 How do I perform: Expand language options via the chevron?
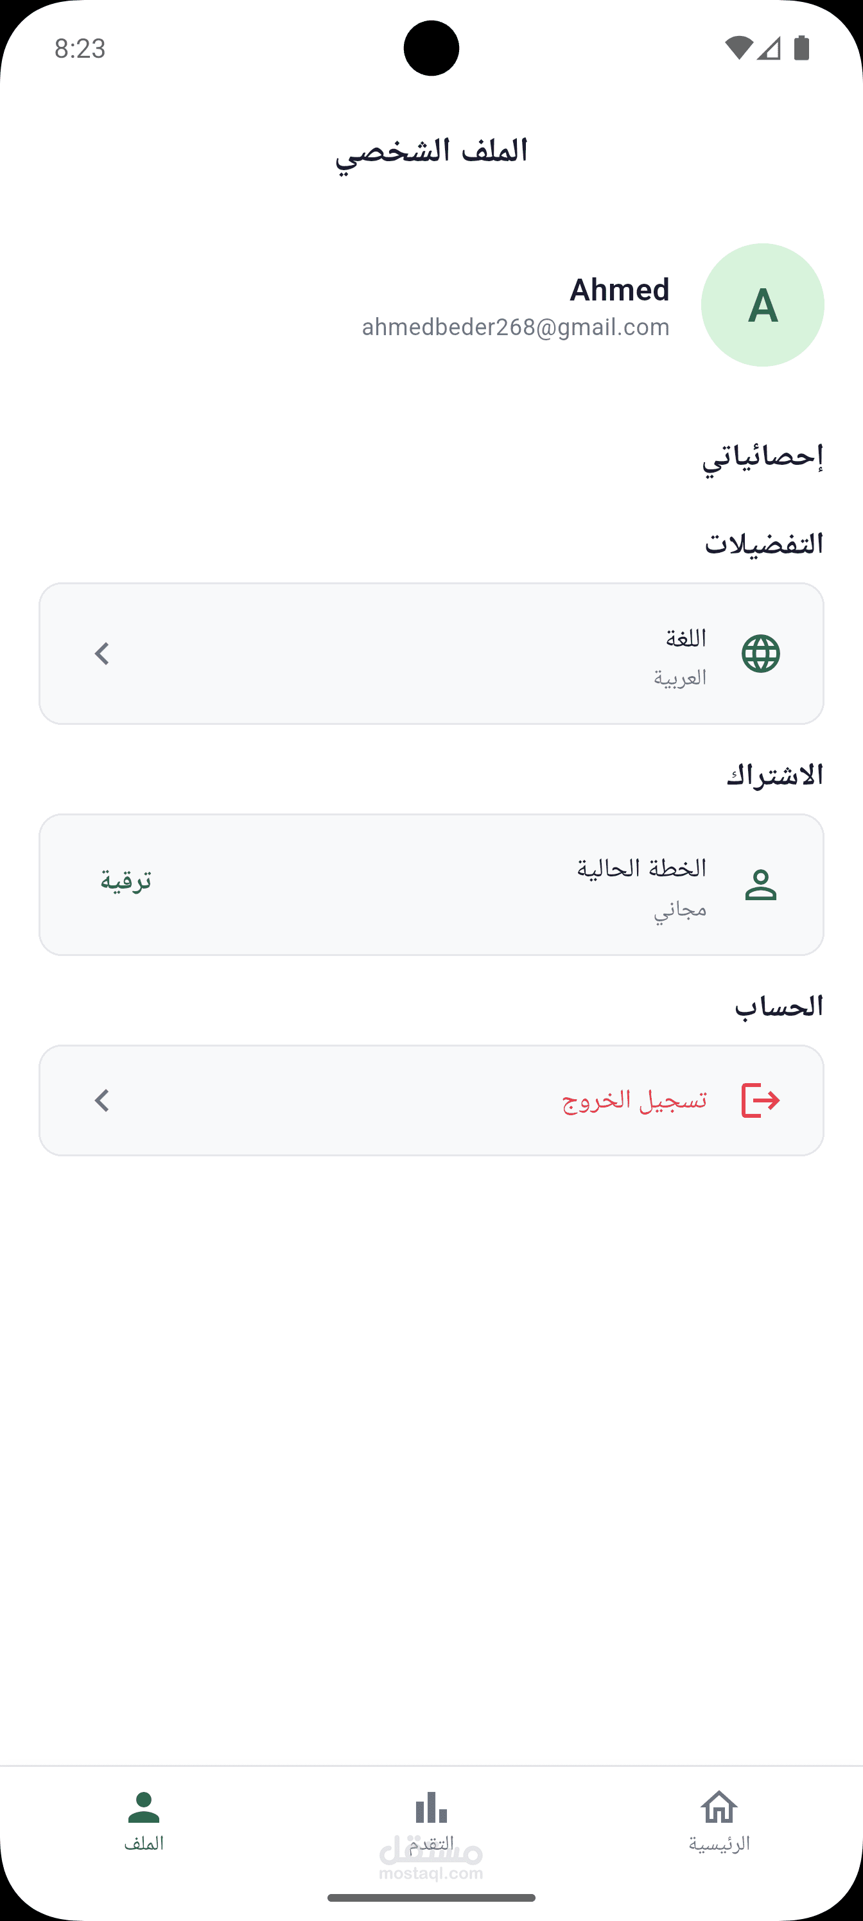pos(102,654)
